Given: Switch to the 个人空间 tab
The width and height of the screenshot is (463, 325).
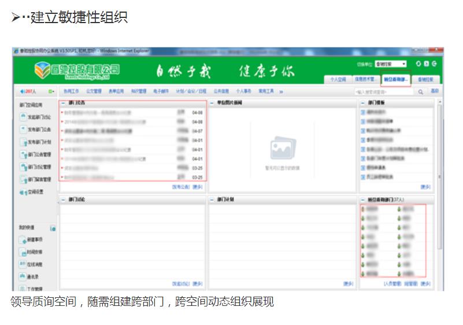Looking at the screenshot, I should (x=338, y=79).
